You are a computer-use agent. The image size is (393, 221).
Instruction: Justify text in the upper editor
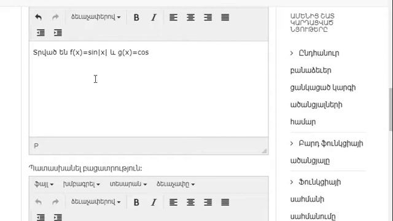coord(225,17)
